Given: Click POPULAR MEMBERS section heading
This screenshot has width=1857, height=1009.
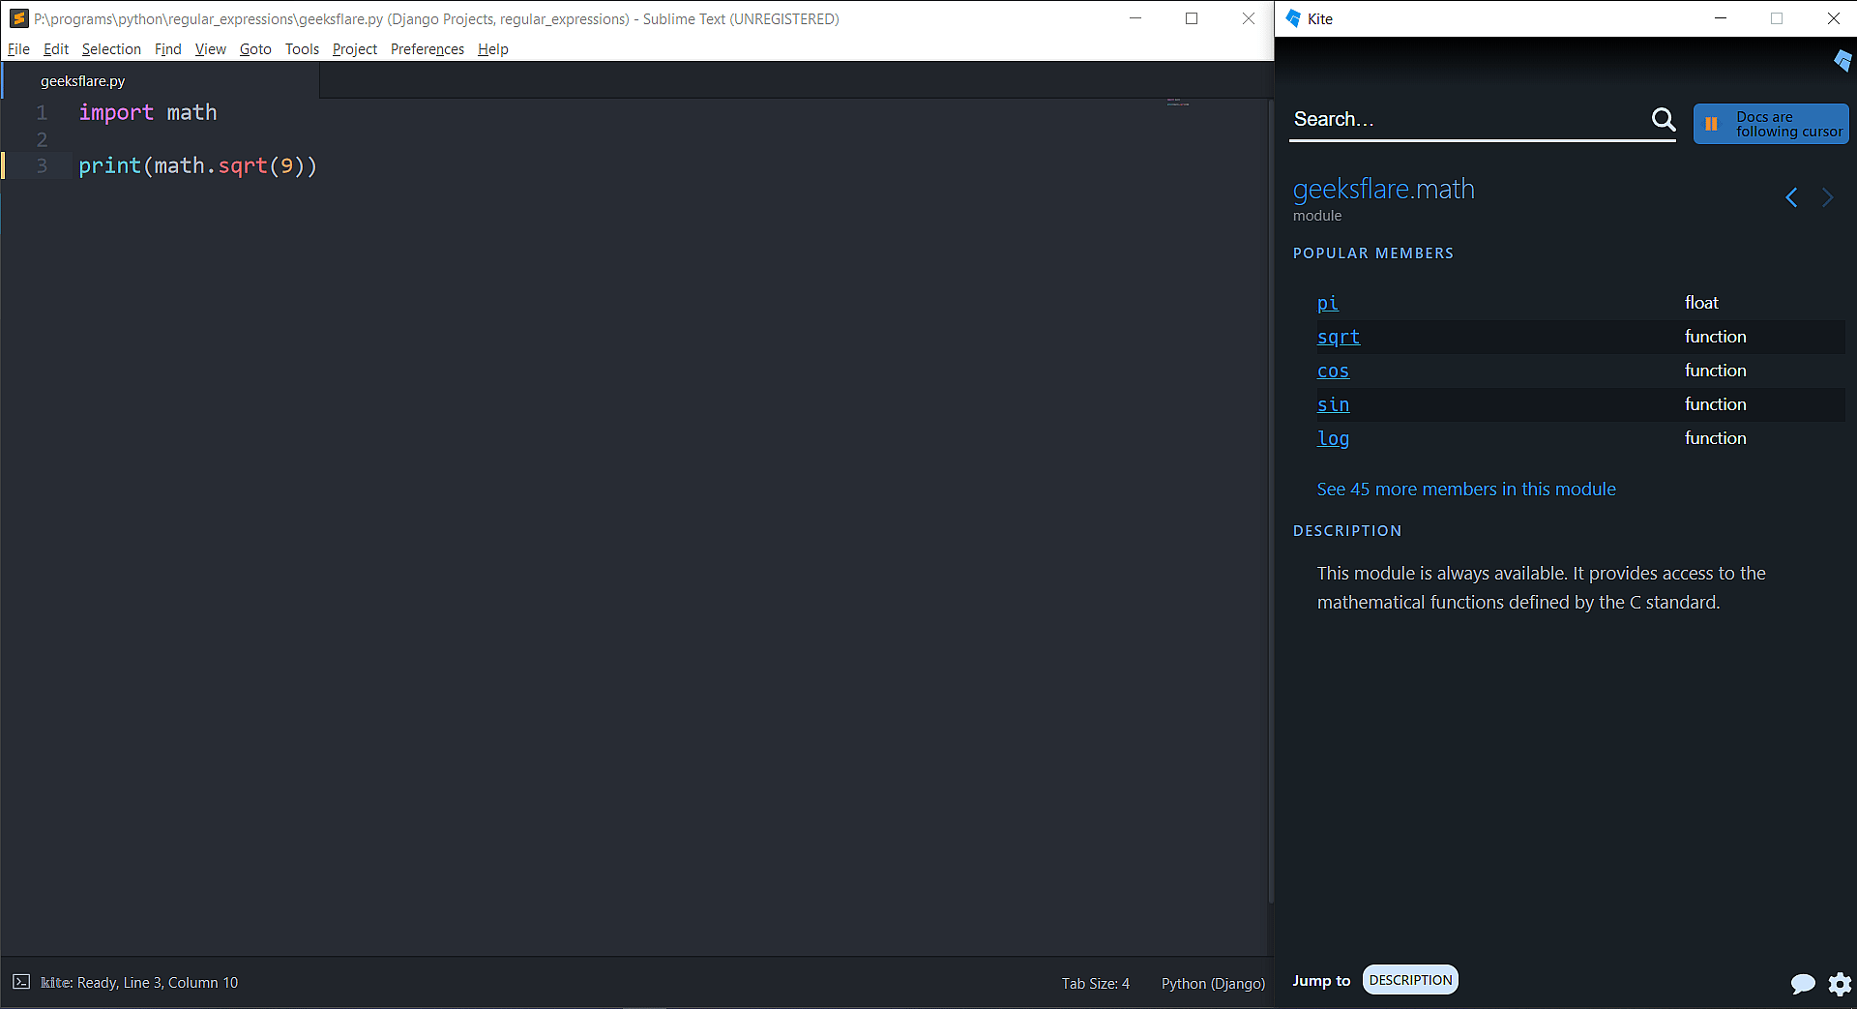Looking at the screenshot, I should 1373,253.
